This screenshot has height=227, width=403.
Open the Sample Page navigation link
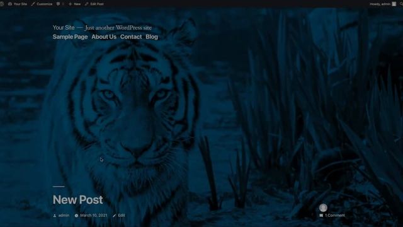(x=70, y=37)
